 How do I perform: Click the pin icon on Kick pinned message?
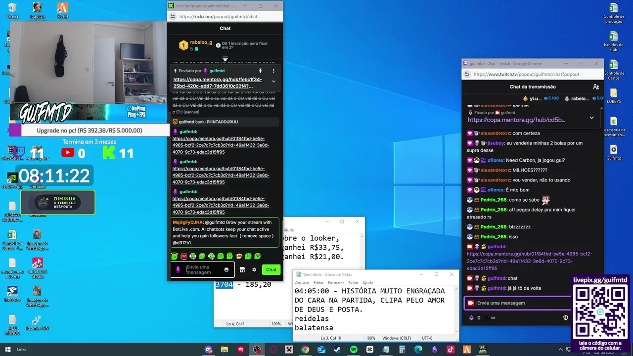coord(260,71)
